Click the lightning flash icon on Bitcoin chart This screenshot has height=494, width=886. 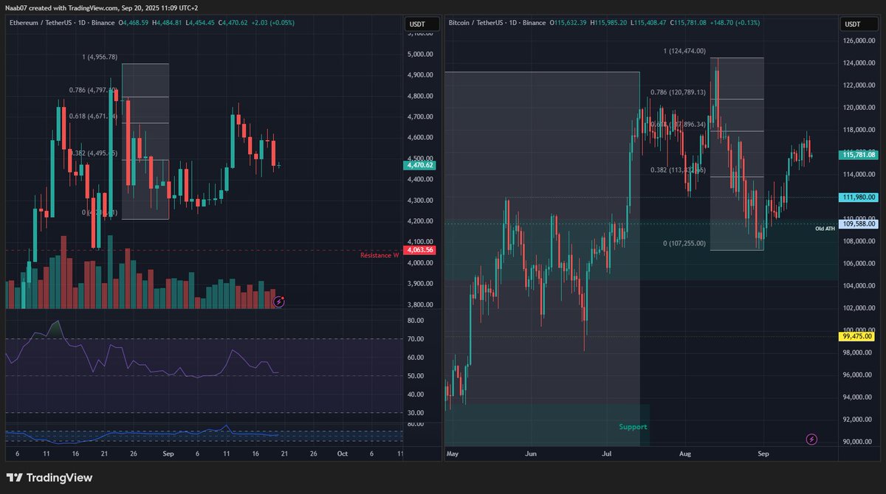coord(811,439)
